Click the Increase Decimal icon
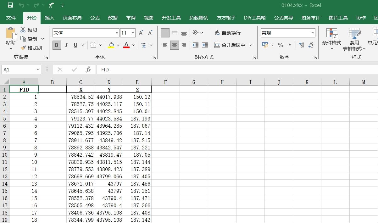 point(301,45)
